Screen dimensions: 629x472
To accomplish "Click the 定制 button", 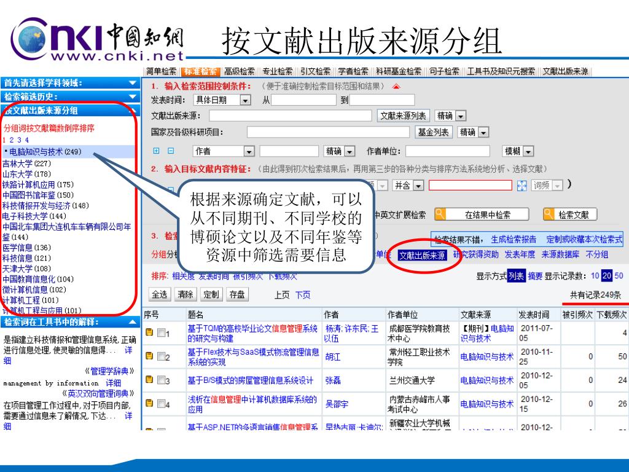I will tap(211, 294).
